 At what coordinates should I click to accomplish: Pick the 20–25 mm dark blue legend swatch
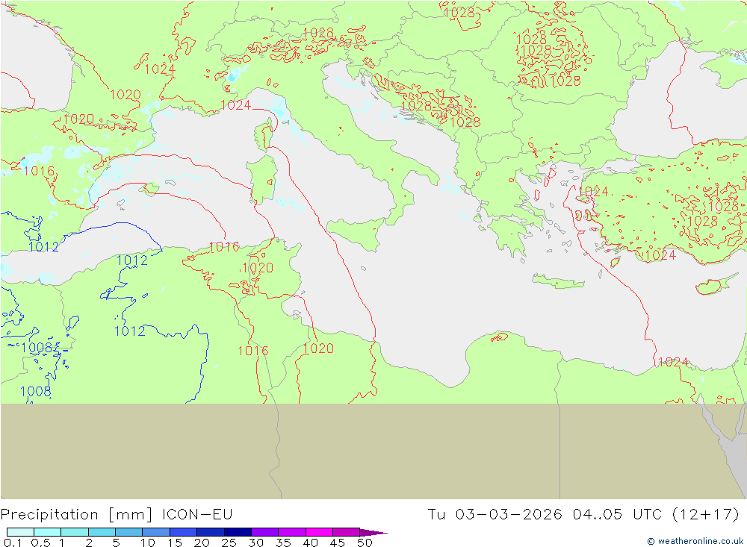tap(211, 532)
